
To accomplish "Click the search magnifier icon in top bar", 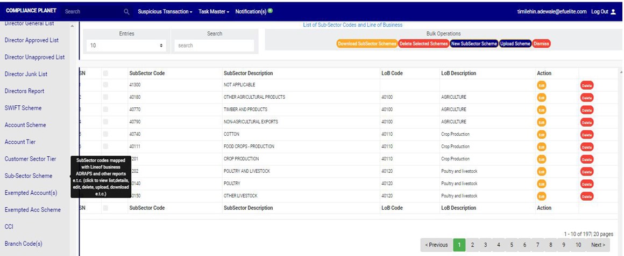I will [126, 12].
